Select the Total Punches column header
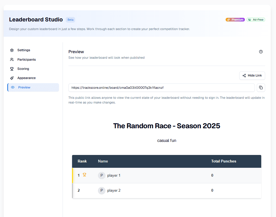The height and width of the screenshot is (217, 276). (224, 161)
